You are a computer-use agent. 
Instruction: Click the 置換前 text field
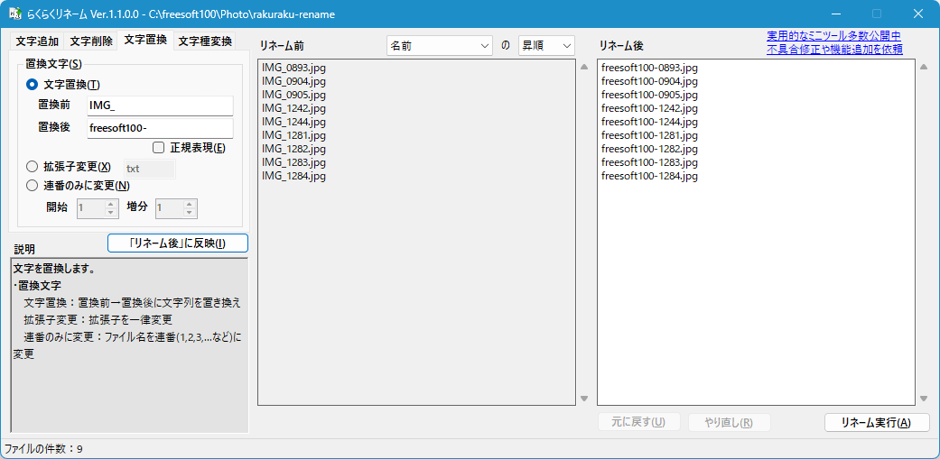pos(159,106)
